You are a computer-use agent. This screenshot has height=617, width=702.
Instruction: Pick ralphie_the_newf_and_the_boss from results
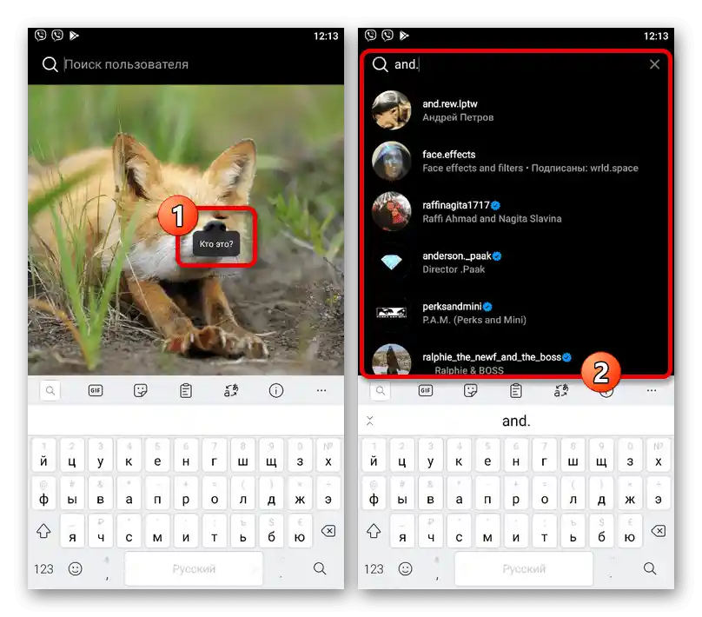516,361
